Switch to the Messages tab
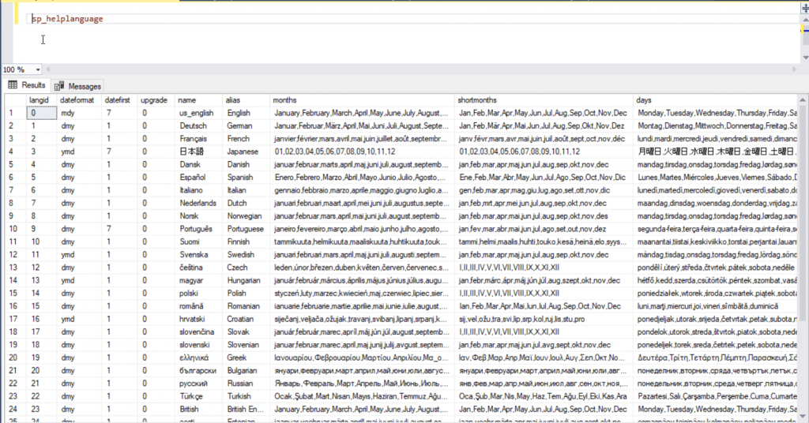Viewport: 809px width, 423px height. 77,86
